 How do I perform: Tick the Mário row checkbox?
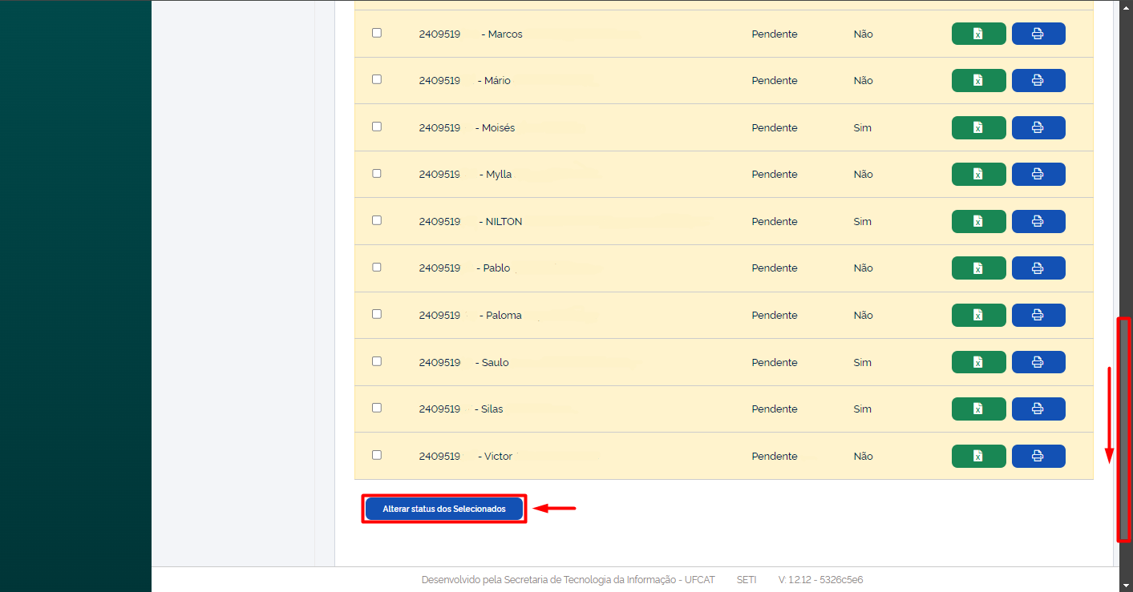[377, 79]
